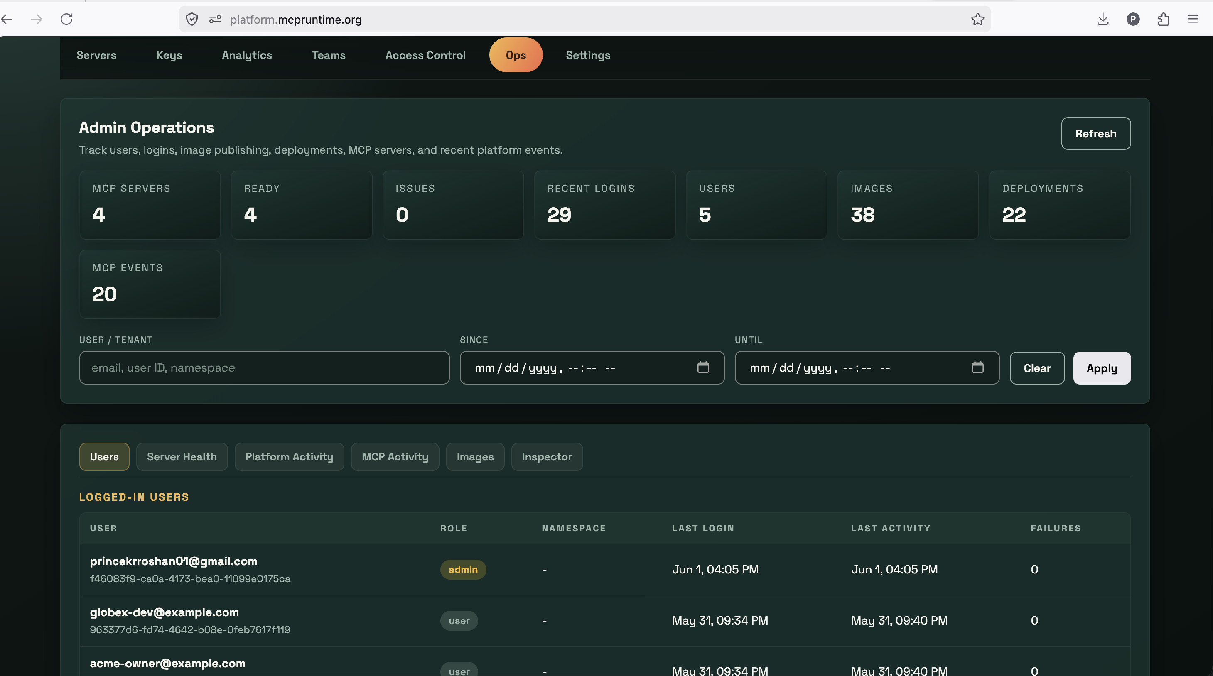Click the admin role badge

463,570
